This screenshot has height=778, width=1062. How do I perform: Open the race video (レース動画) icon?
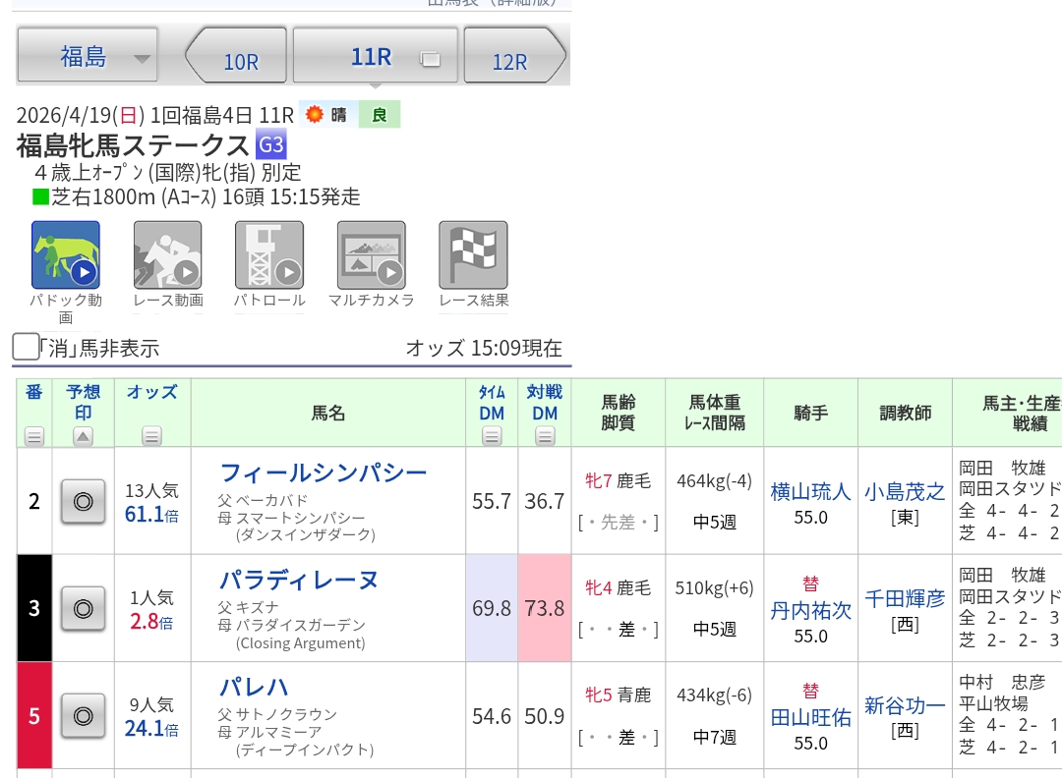coord(168,255)
